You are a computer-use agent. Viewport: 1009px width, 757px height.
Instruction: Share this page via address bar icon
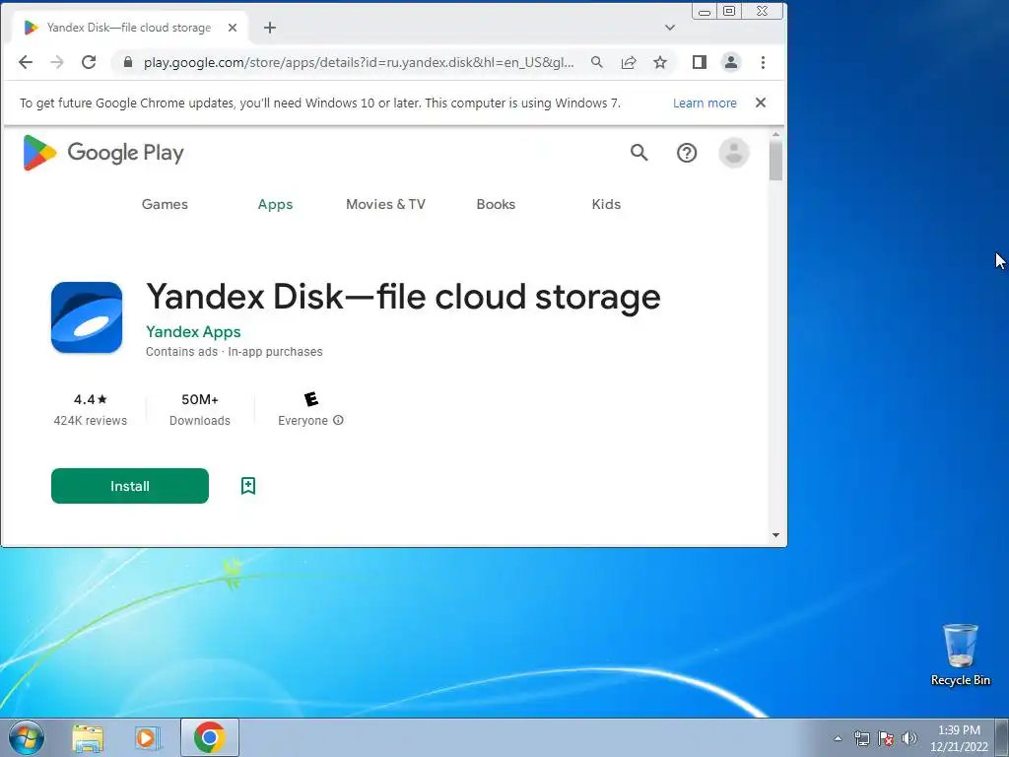coord(629,62)
